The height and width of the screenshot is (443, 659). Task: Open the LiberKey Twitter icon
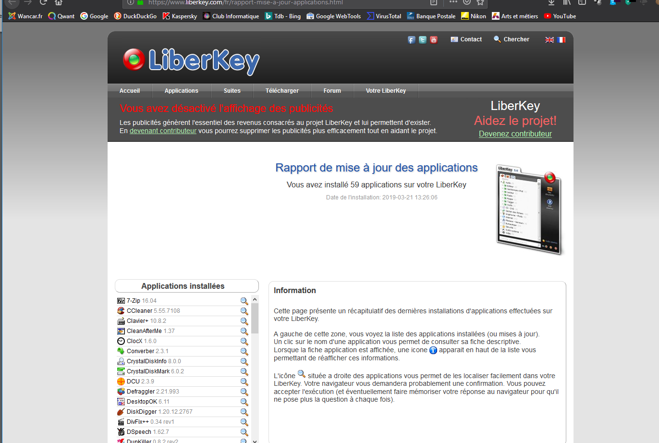423,40
